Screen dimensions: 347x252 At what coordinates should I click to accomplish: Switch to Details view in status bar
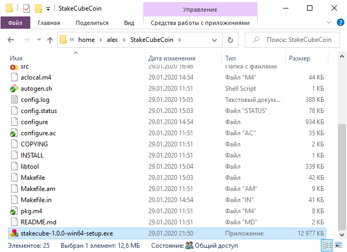pyautogui.click(x=327, y=246)
